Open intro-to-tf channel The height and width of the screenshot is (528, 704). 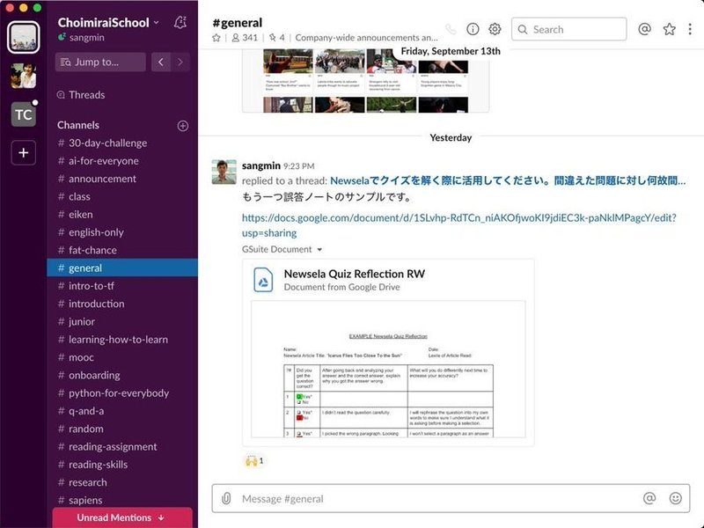click(122, 286)
